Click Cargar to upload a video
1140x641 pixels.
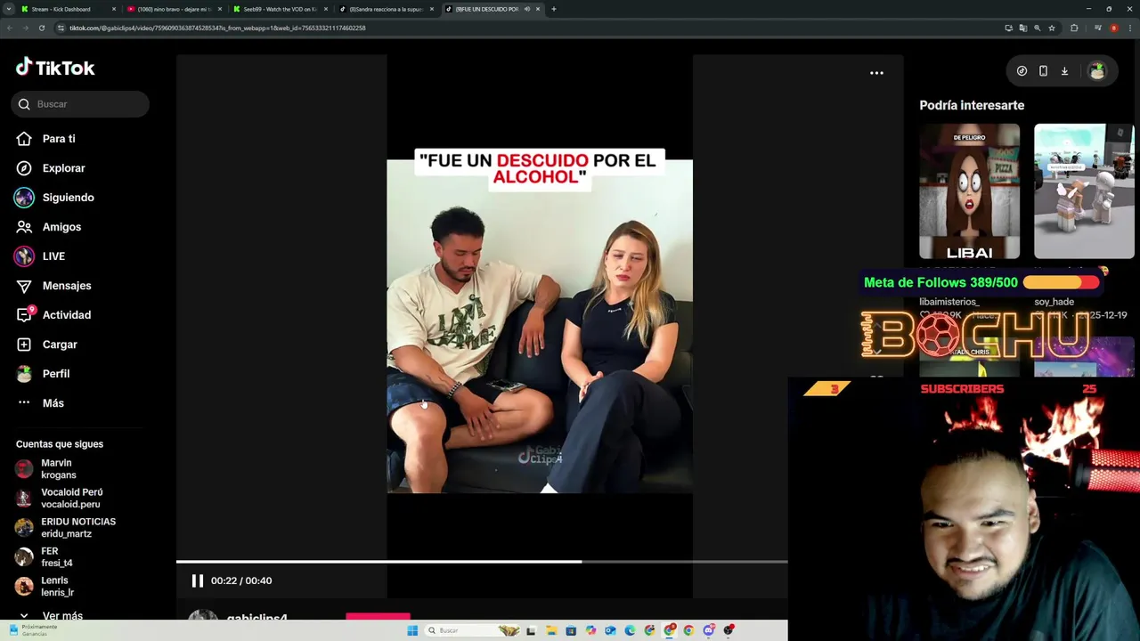tap(60, 345)
